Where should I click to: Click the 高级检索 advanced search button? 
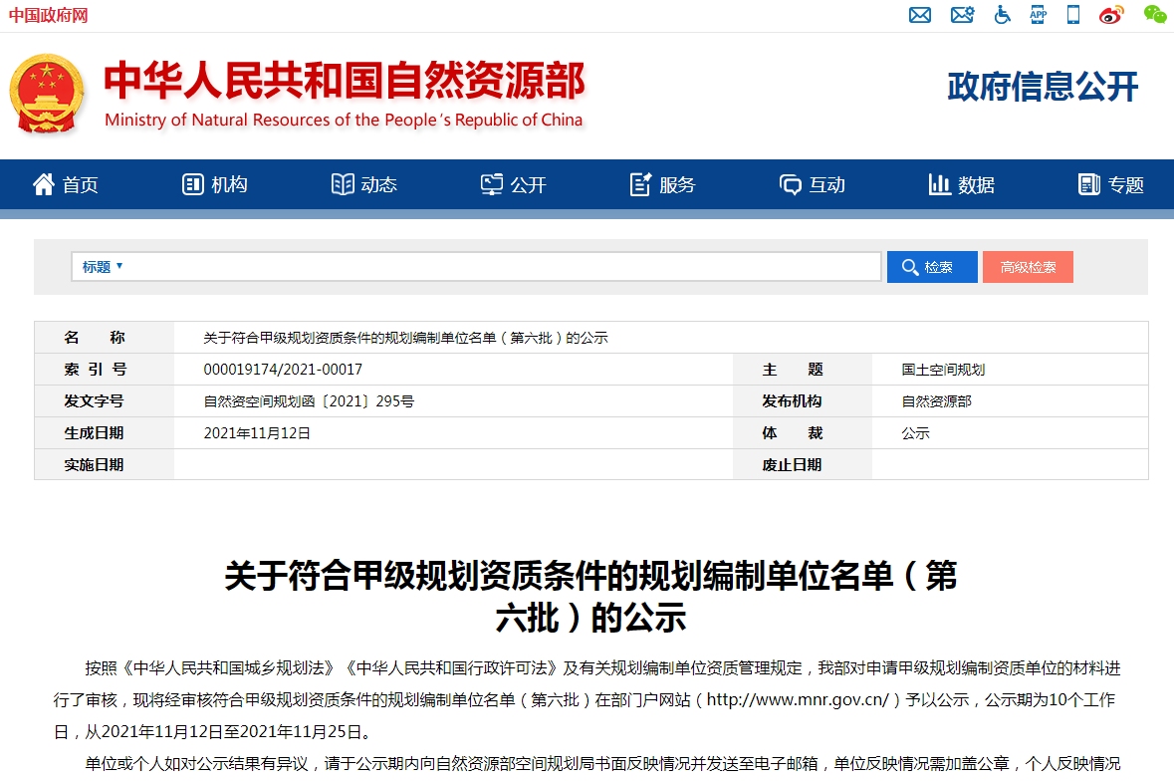(1028, 267)
